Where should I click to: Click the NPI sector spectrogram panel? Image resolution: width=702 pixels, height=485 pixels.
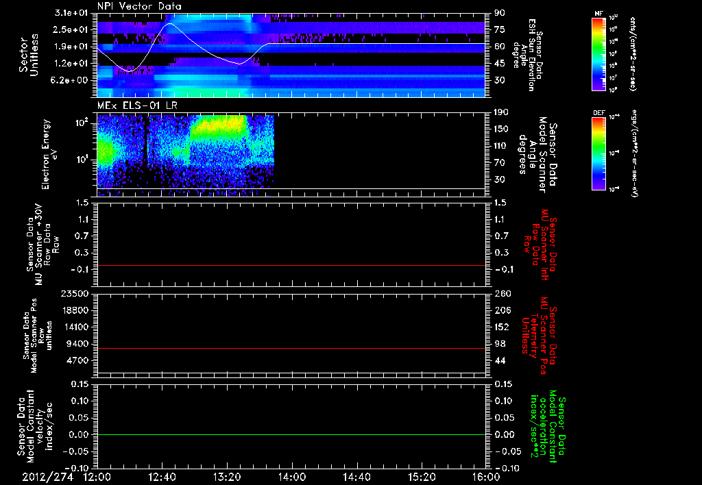point(291,55)
